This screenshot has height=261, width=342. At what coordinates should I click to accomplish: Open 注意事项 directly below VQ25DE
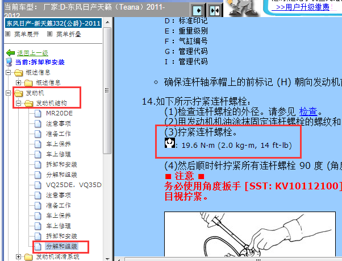pos(59,195)
